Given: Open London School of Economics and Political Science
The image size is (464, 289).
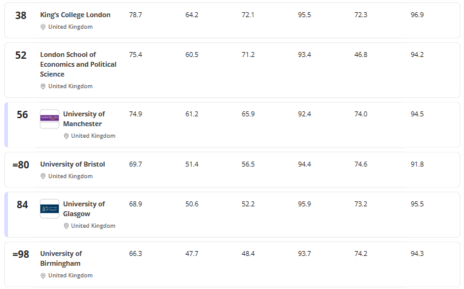Looking at the screenshot, I should 78,64.
